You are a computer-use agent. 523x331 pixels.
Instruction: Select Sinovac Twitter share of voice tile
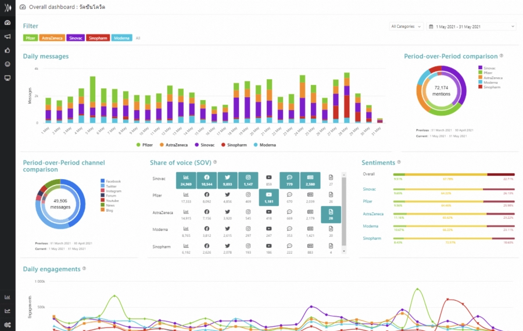[x=228, y=180]
